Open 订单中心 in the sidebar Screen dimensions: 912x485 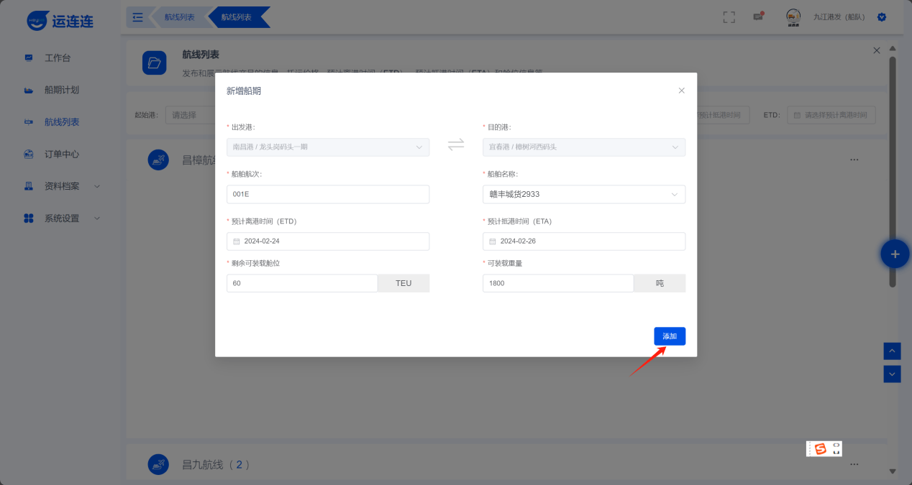(61, 154)
